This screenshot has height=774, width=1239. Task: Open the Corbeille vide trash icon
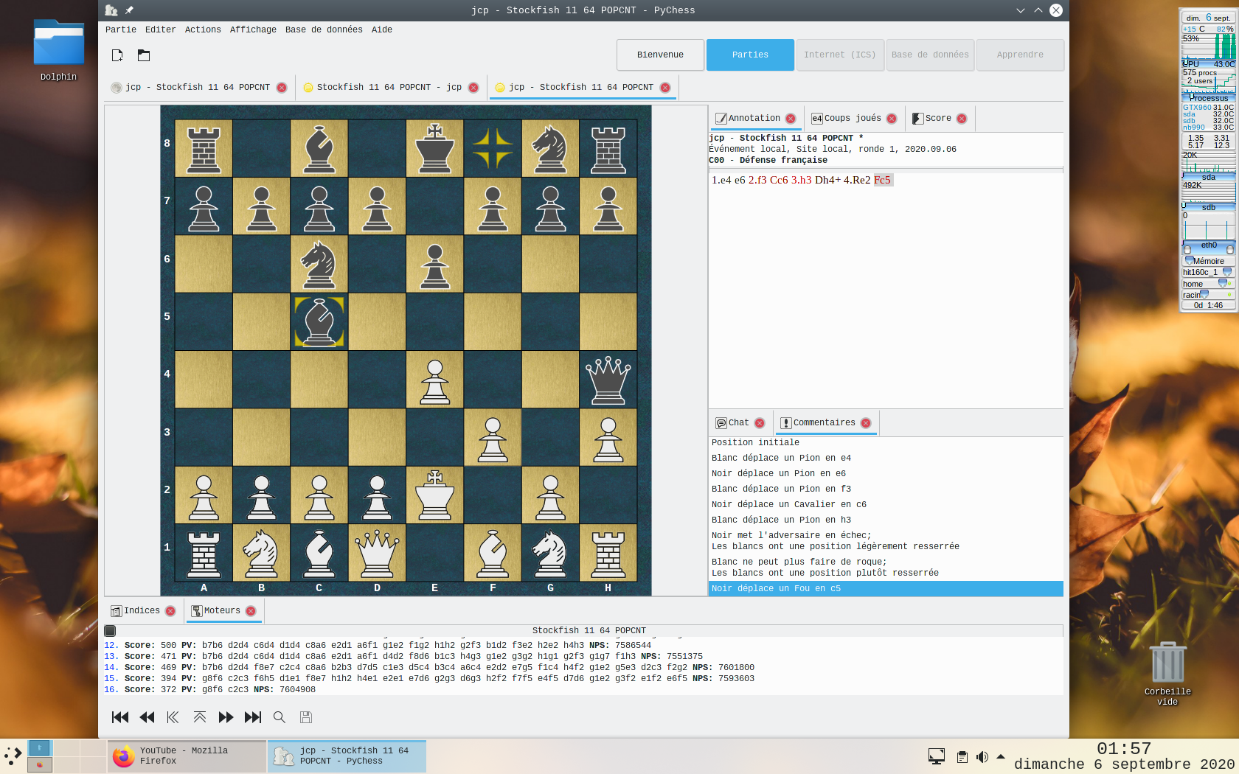point(1167,674)
